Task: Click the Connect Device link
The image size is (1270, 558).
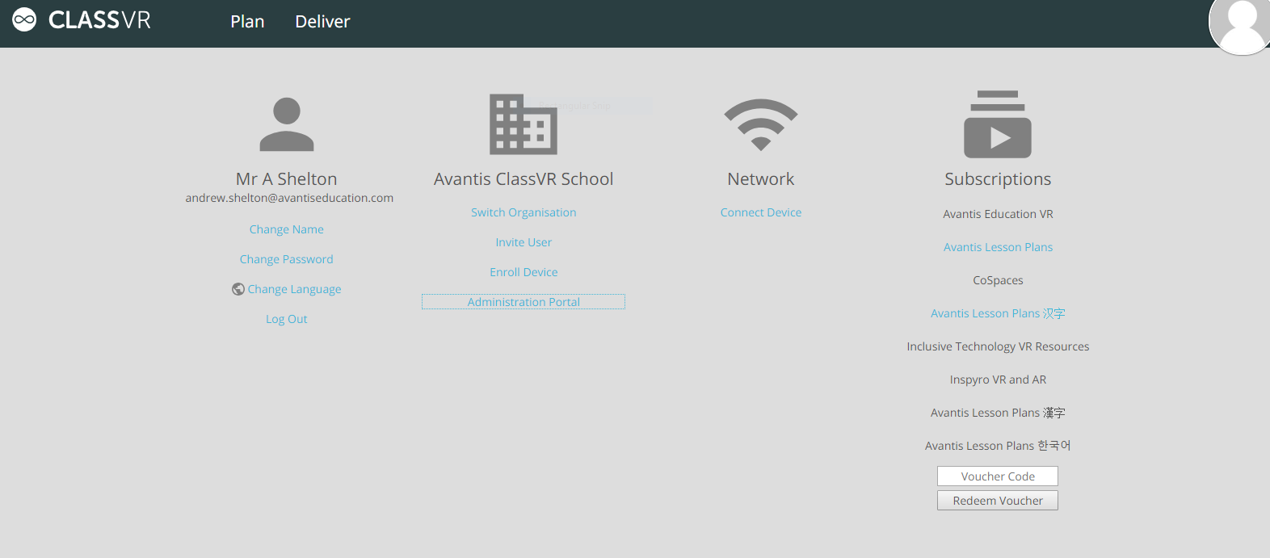Action: (x=761, y=212)
